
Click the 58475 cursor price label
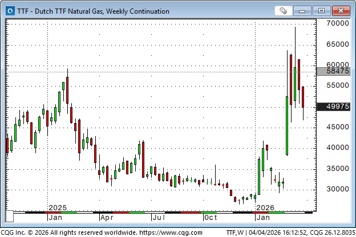pos(334,71)
